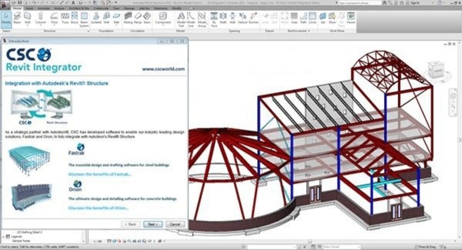This screenshot has height=250, width=462.
Task: Pick the Stairs tool in Circulation
Action: click(147, 18)
